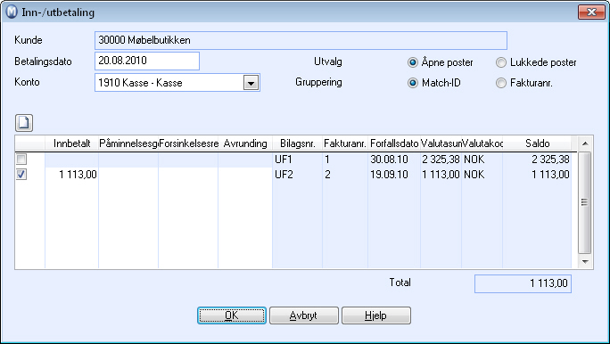The image size is (610, 344).
Task: Close the Inn-/utbetaling dialog window
Action: [x=591, y=12]
